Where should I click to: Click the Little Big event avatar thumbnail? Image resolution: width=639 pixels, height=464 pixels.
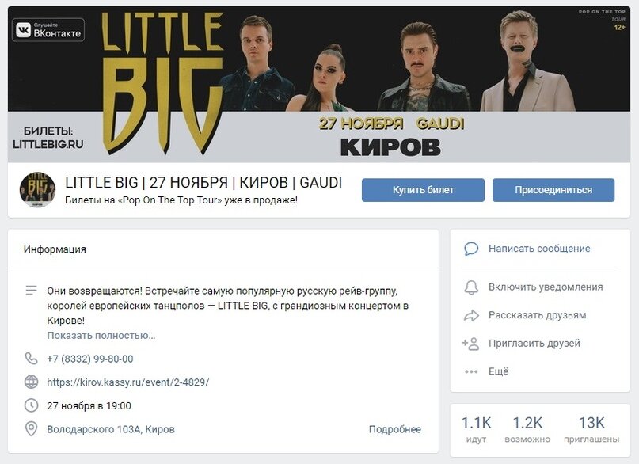[x=37, y=189]
